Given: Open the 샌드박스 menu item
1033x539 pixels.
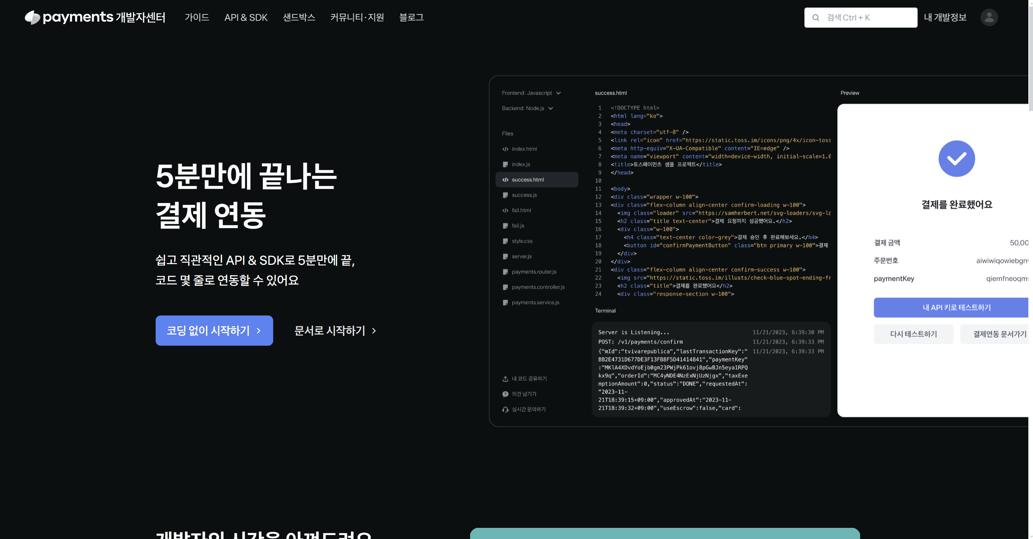Looking at the screenshot, I should pos(299,18).
